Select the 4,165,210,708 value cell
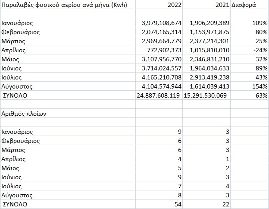Viewport: 269px width, 209px height. (x=158, y=78)
